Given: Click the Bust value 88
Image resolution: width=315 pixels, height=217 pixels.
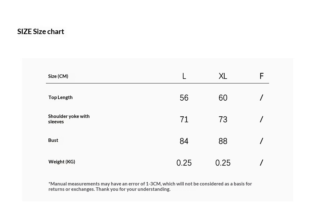Looking at the screenshot, I should point(223,141).
